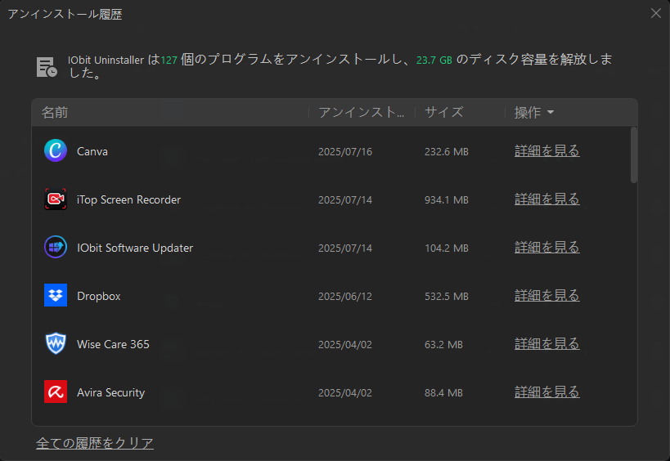Close the アンインストール履歴 dialog
The height and width of the screenshot is (461, 670).
(656, 13)
